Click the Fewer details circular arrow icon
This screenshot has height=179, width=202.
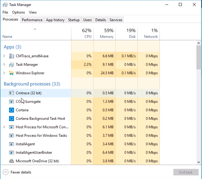point(6,172)
